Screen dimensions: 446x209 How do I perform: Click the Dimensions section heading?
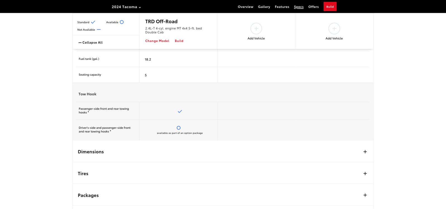pyautogui.click(x=91, y=152)
